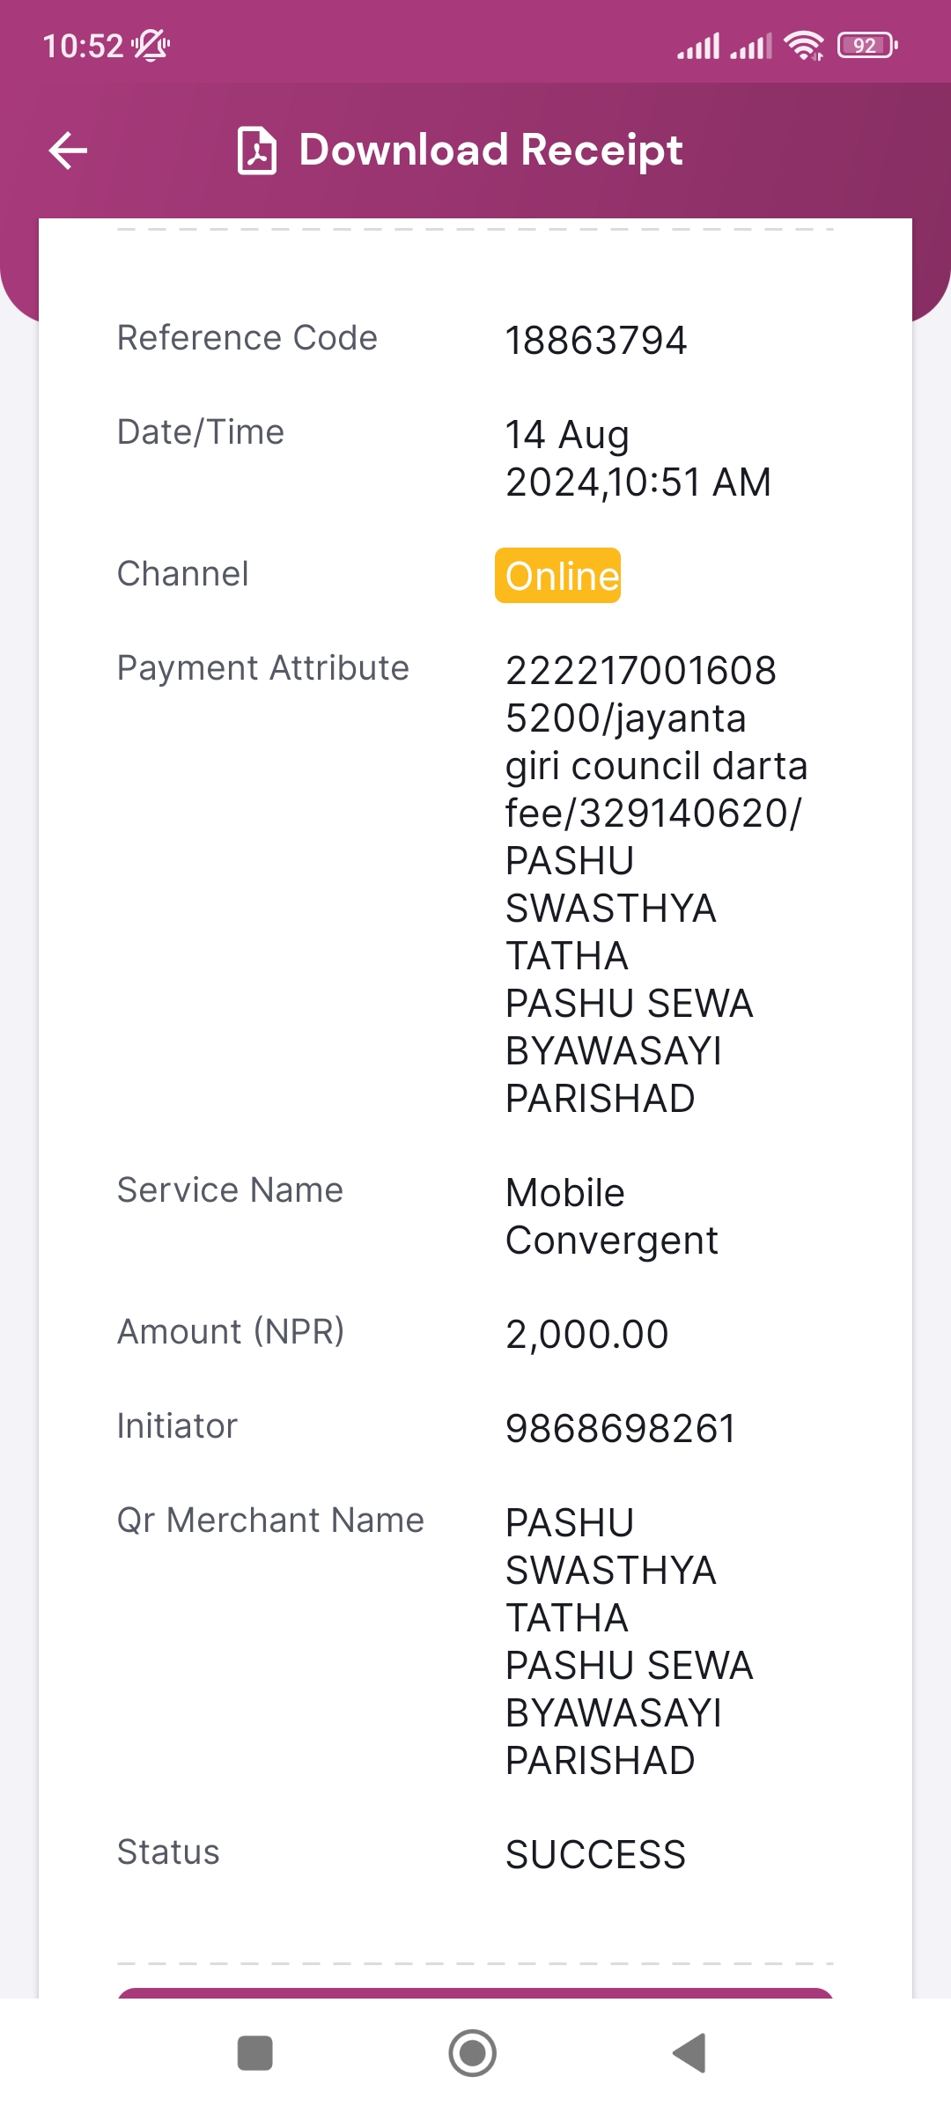Tap the amount value 2,000.00
Screen dimensions: 951x2113
point(587,1335)
